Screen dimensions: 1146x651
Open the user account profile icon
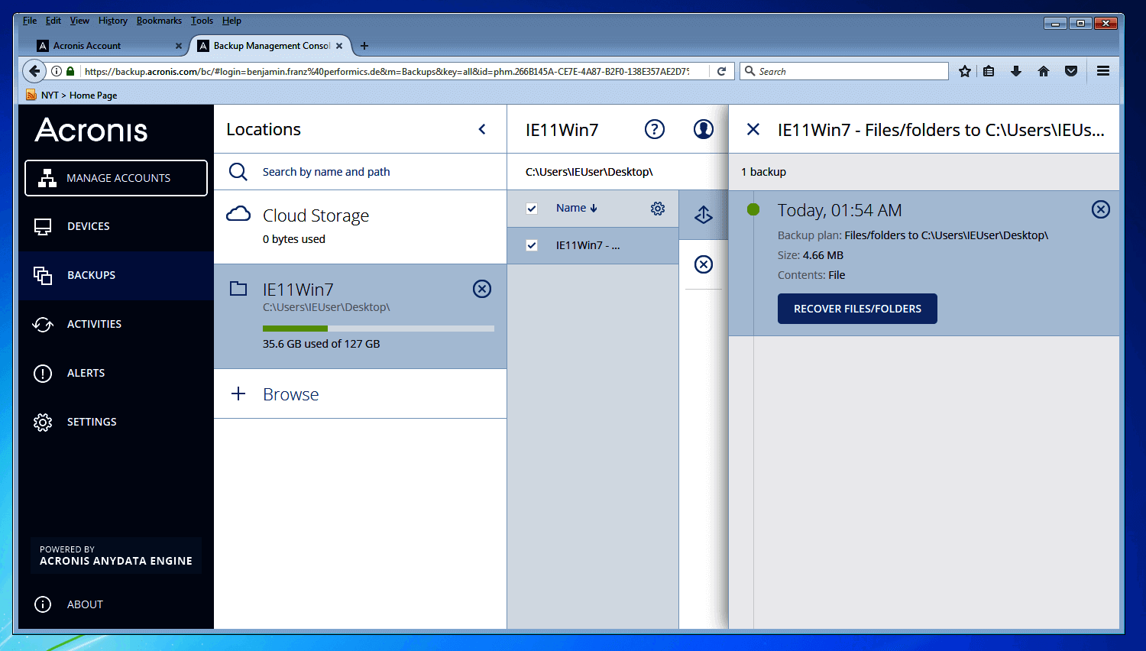703,129
